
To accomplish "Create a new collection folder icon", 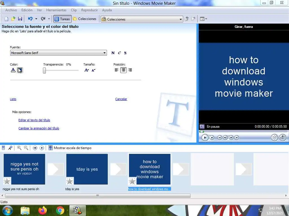I will [x=193, y=19].
